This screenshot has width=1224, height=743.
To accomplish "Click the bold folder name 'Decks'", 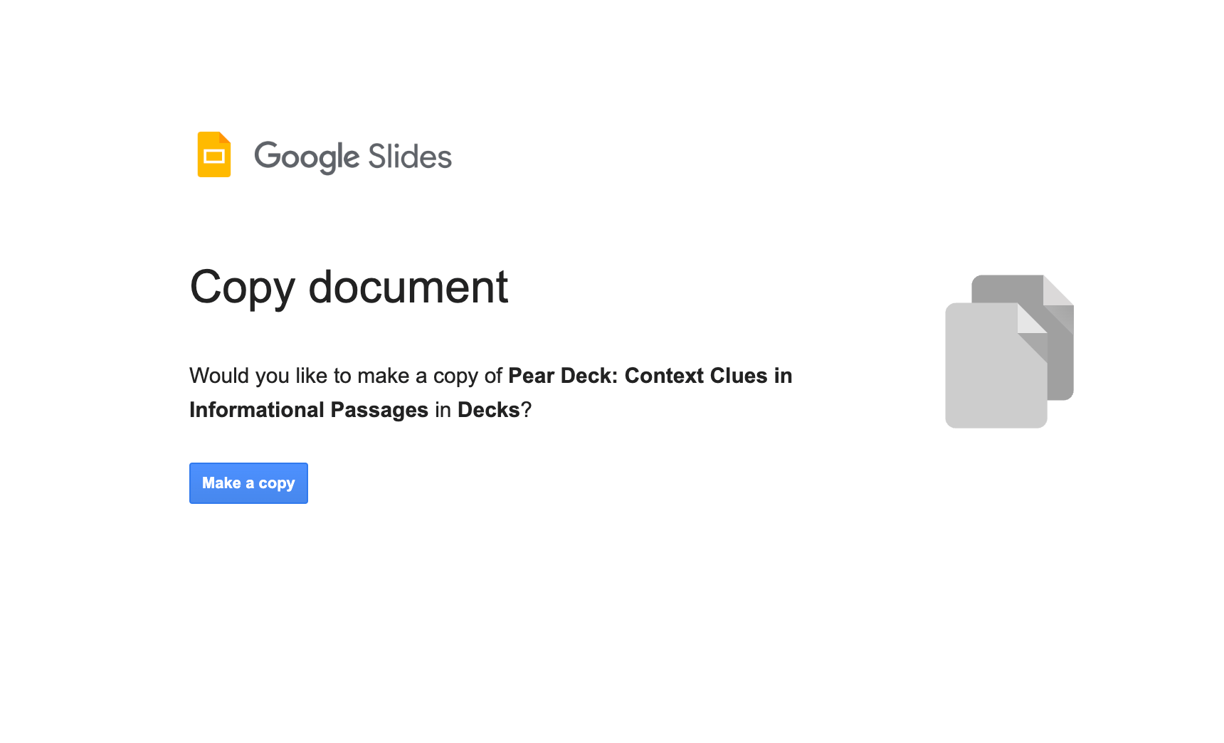I will (x=489, y=410).
